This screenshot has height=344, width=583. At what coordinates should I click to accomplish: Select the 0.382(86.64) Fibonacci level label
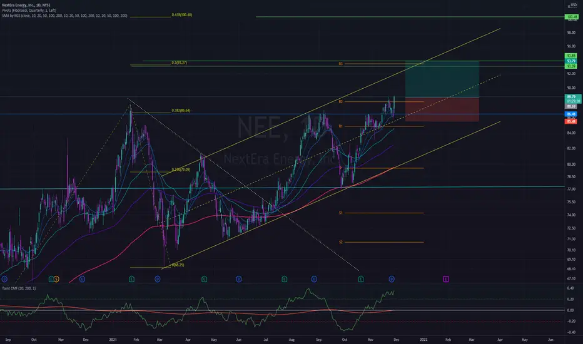(x=181, y=111)
